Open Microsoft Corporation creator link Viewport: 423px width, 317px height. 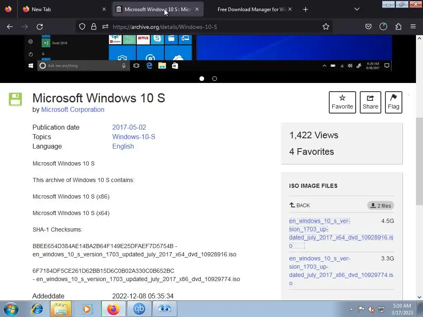(x=73, y=109)
